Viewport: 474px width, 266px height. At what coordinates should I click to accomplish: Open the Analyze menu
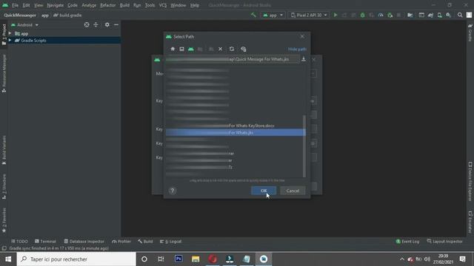89,5
